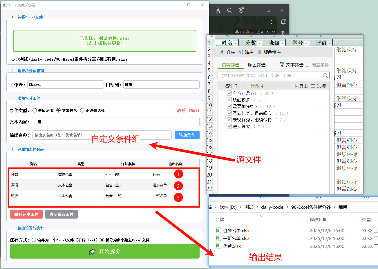Open the 班级 column filter dropdown
378x269 pixels.
(x=283, y=42)
